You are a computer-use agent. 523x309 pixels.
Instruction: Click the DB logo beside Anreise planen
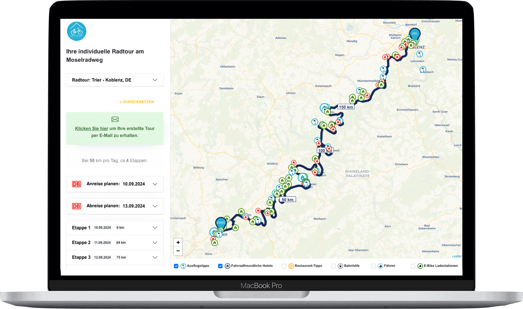pos(77,184)
